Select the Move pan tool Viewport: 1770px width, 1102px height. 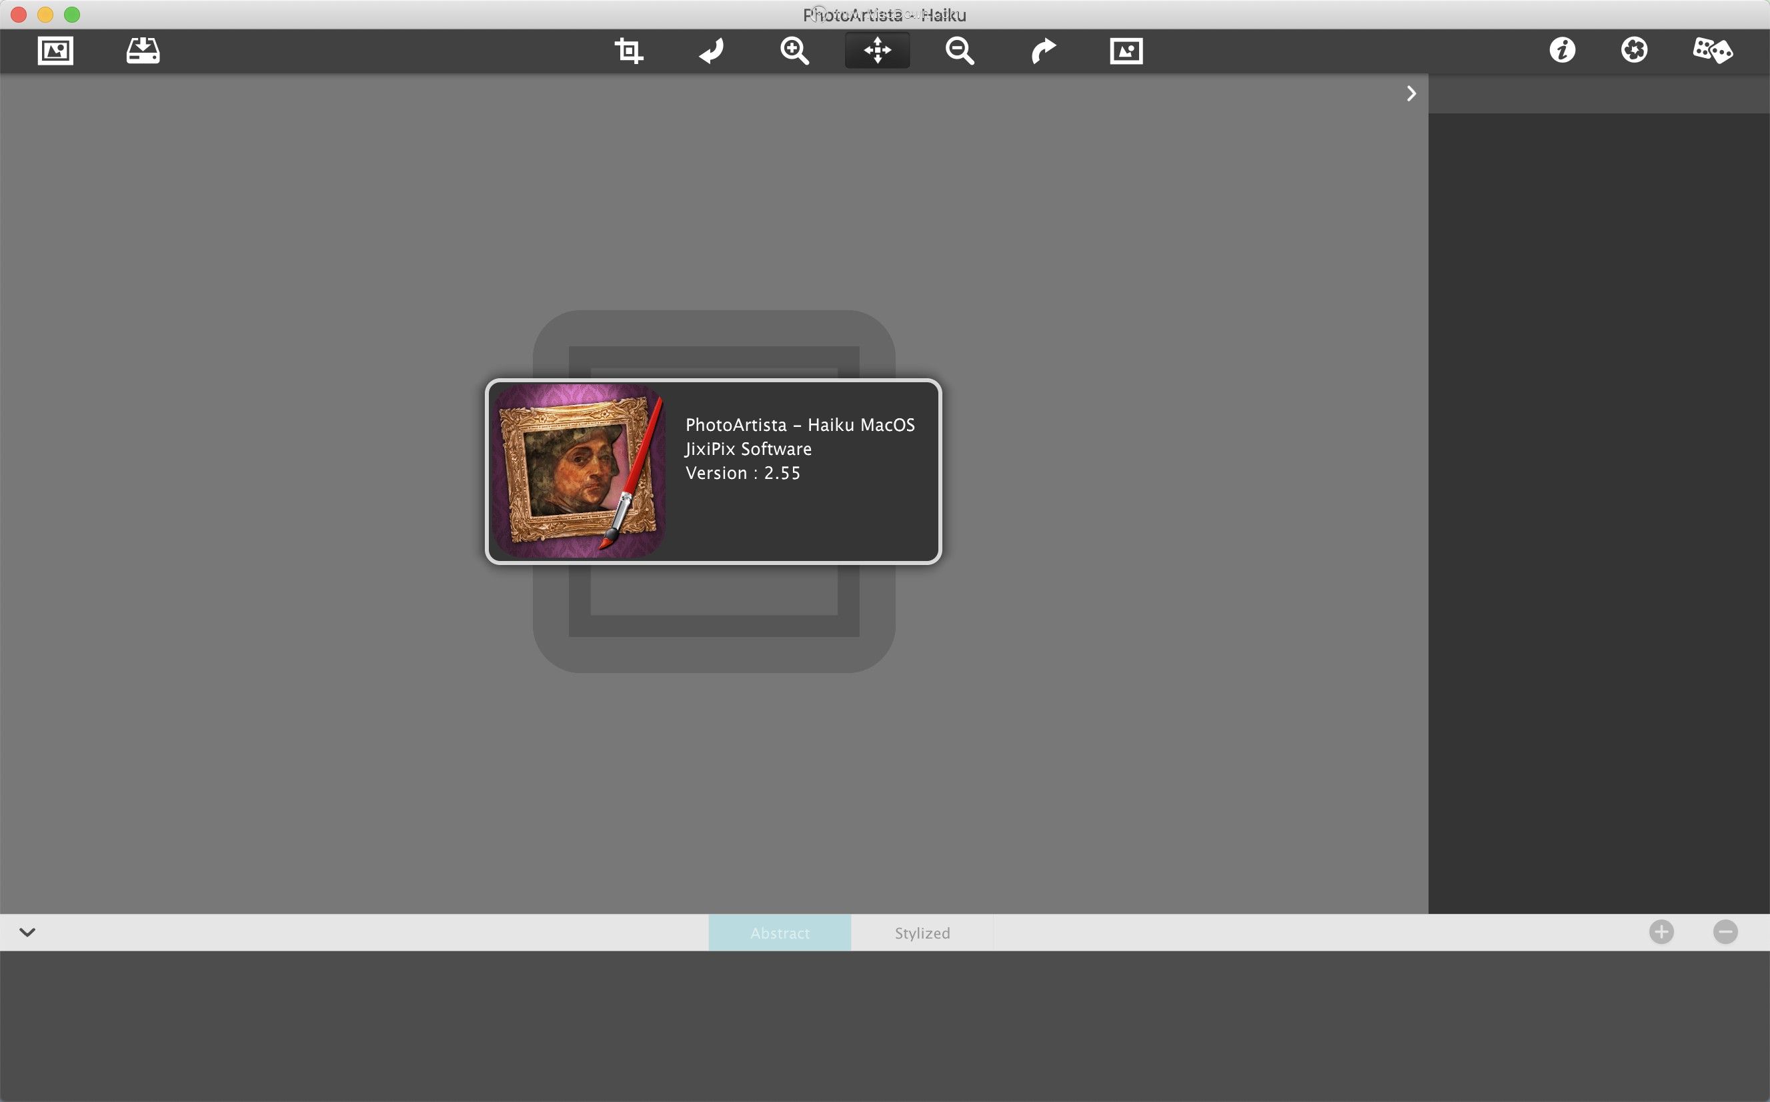point(878,51)
